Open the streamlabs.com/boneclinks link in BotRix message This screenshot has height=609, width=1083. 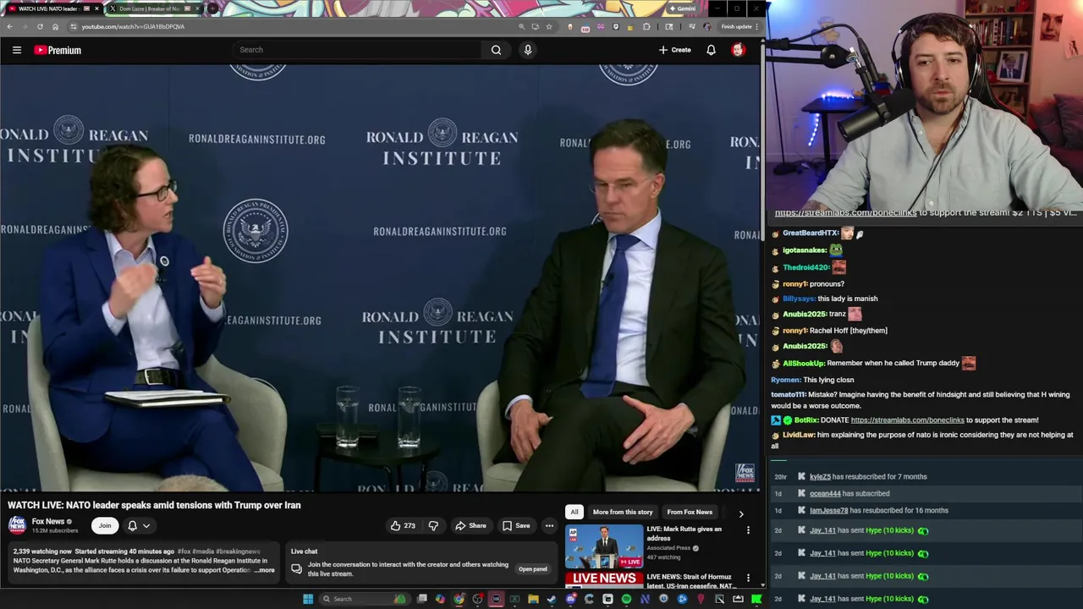907,420
